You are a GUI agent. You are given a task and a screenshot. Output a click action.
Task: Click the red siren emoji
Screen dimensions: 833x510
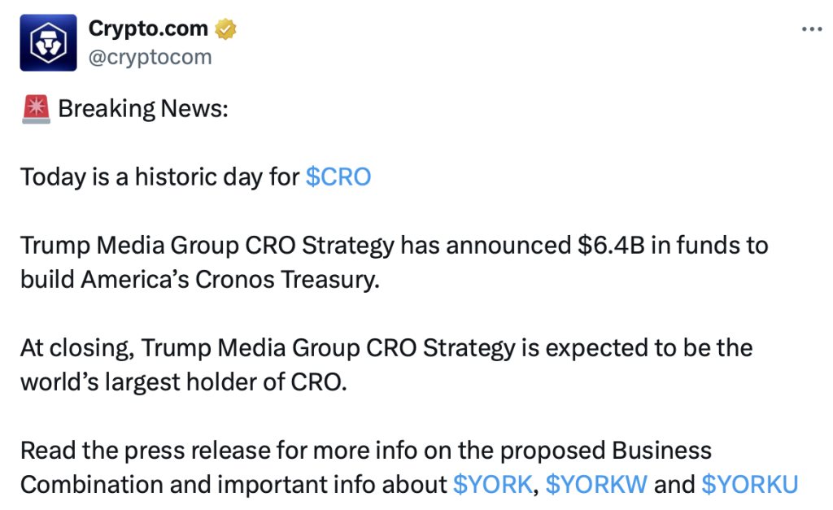click(x=36, y=109)
